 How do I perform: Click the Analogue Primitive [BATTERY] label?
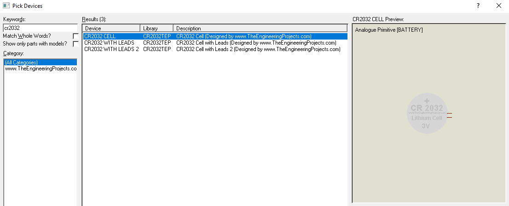tap(389, 30)
